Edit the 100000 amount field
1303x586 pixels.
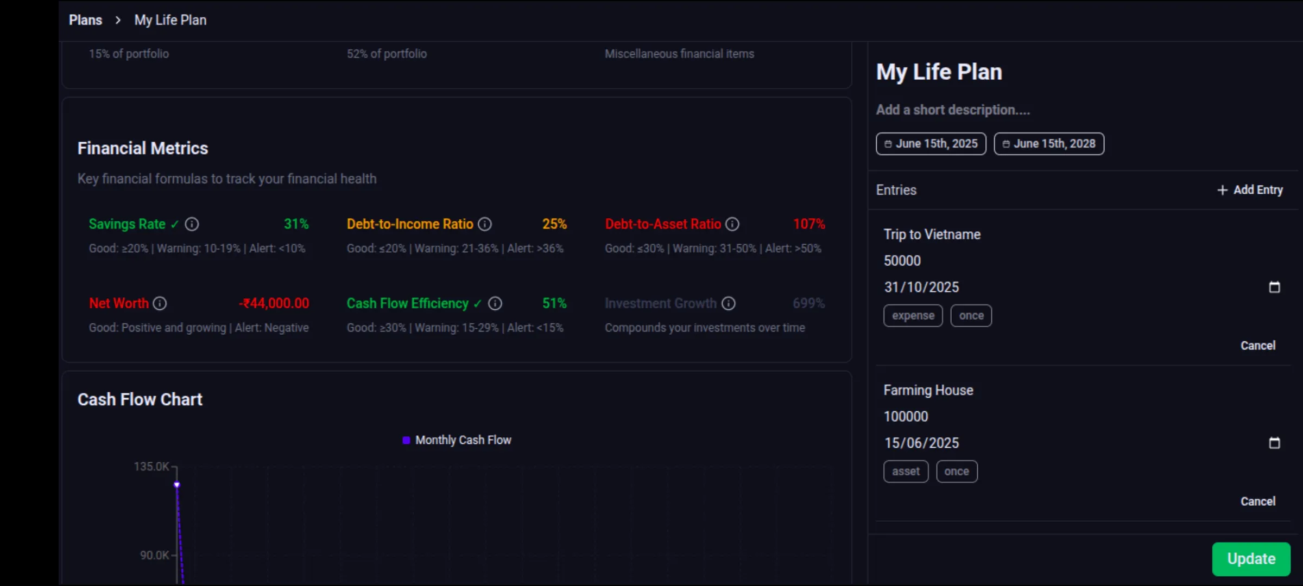(1083, 417)
